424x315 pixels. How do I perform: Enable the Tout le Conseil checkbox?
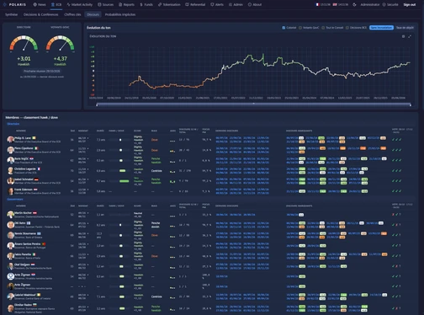323,28
